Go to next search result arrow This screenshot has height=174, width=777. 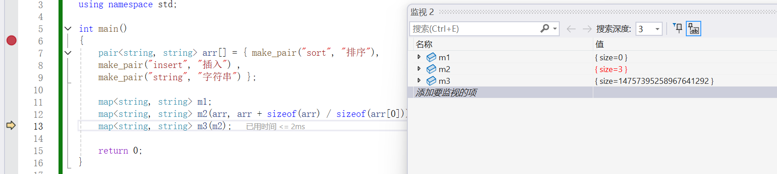click(587, 29)
